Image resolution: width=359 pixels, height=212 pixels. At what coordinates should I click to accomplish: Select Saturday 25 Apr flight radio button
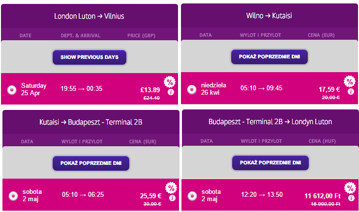12,90
